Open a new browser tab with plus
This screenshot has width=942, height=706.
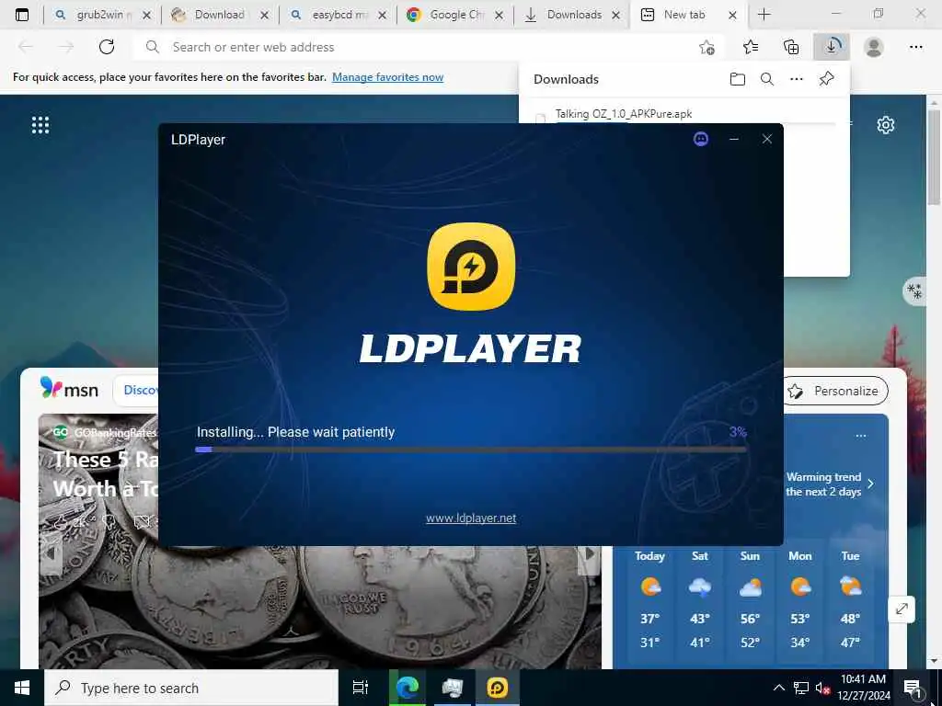(764, 15)
